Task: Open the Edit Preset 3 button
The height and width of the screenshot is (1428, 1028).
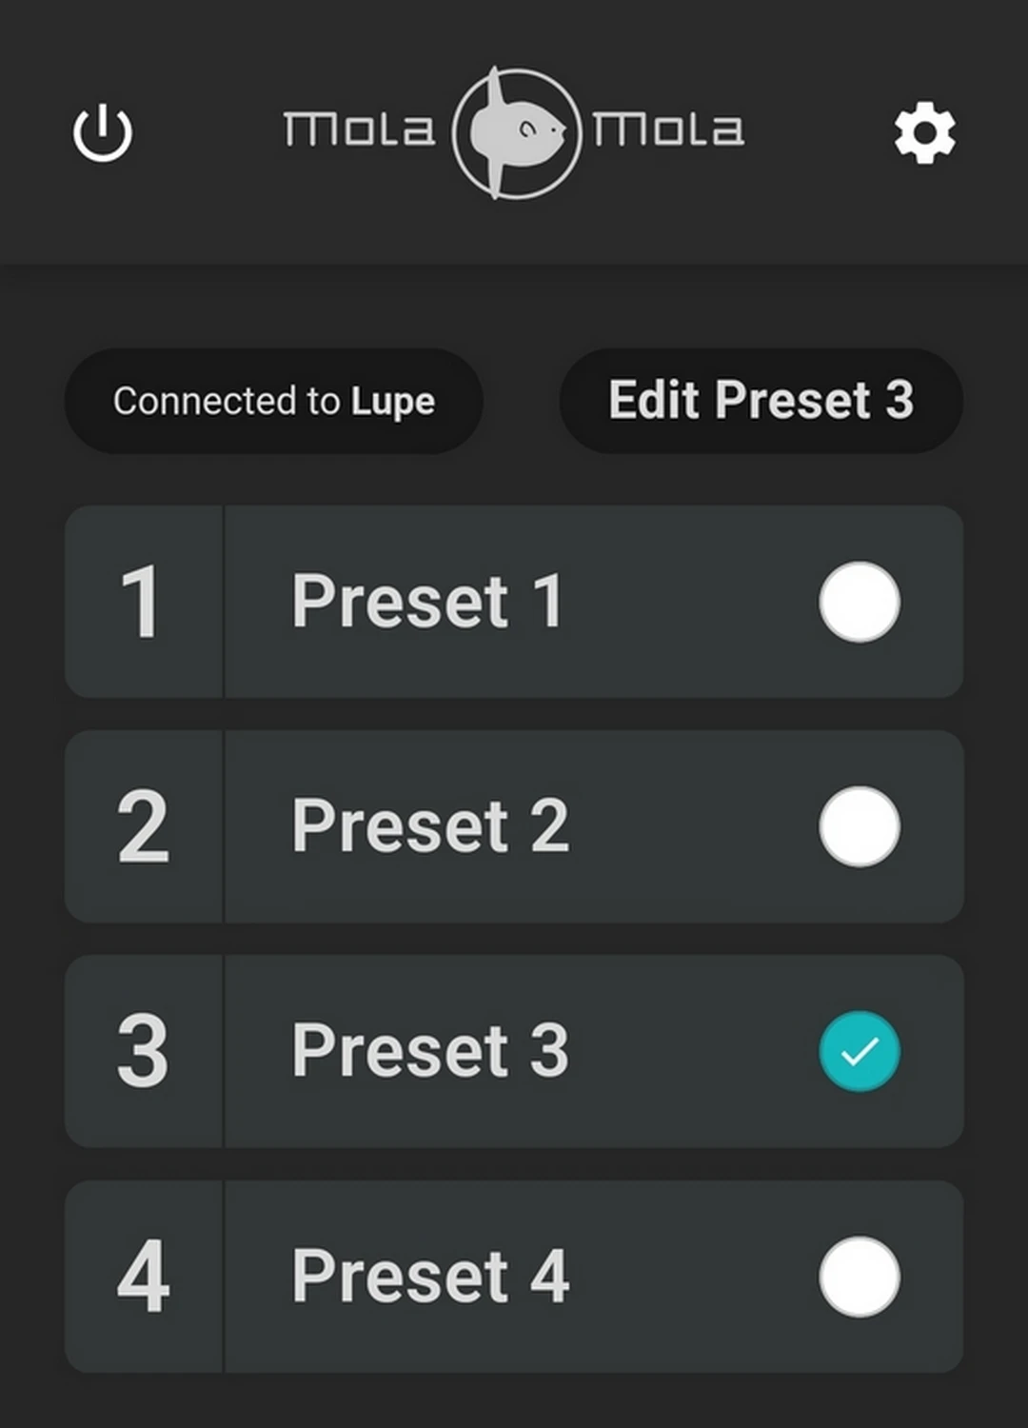Action: coord(761,401)
